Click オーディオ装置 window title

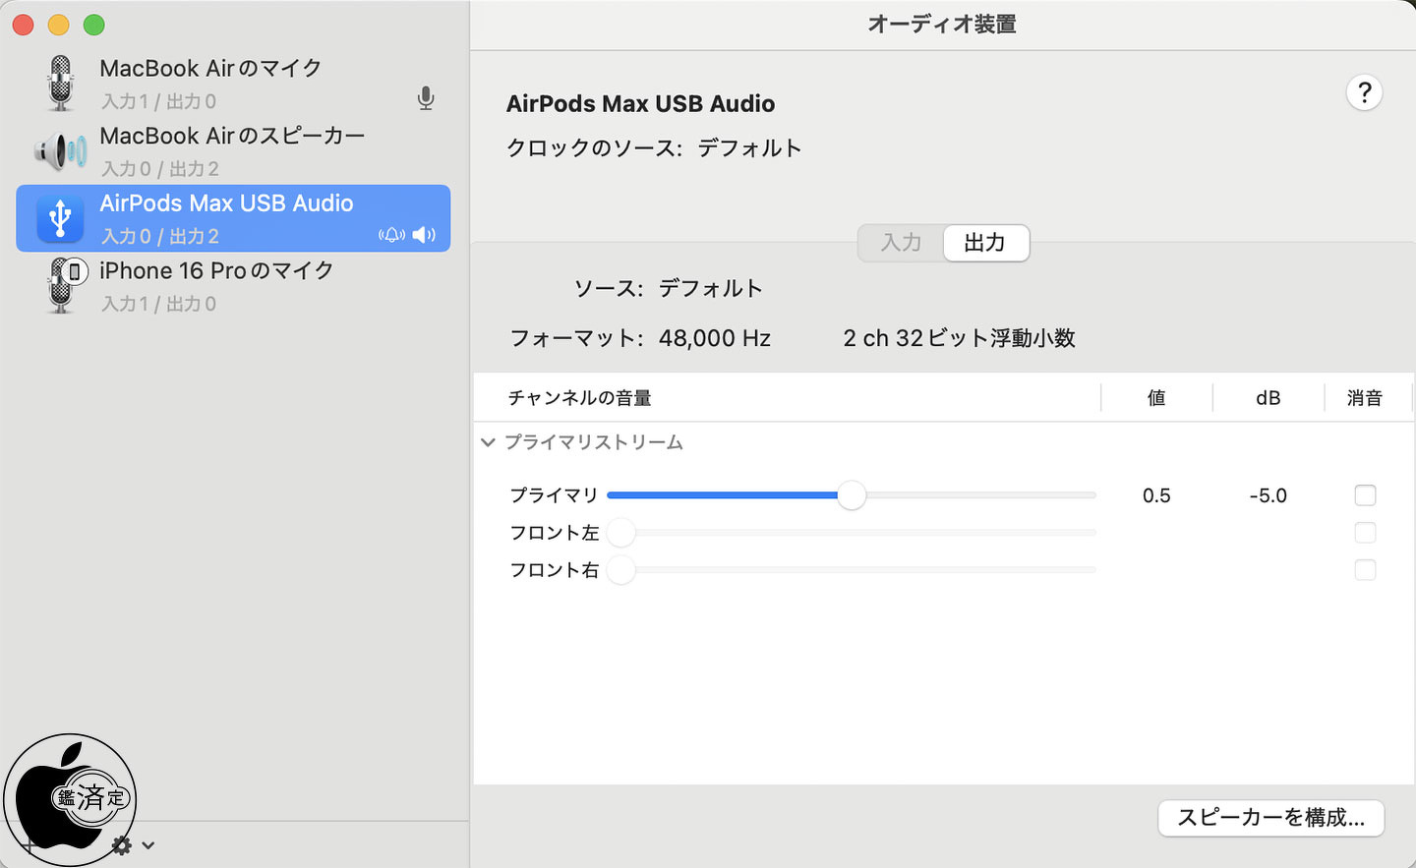tap(942, 25)
